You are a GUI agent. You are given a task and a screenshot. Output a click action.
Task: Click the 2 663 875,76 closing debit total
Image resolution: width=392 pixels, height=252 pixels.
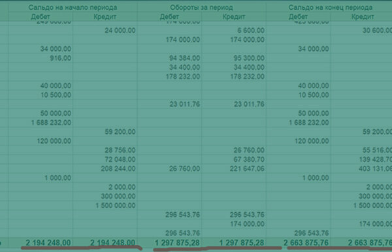click(306, 242)
